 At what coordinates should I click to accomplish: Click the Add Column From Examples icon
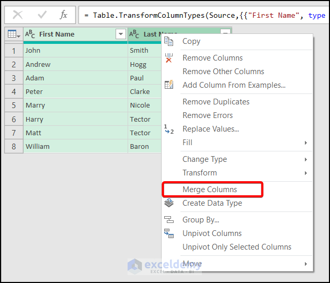(x=168, y=85)
